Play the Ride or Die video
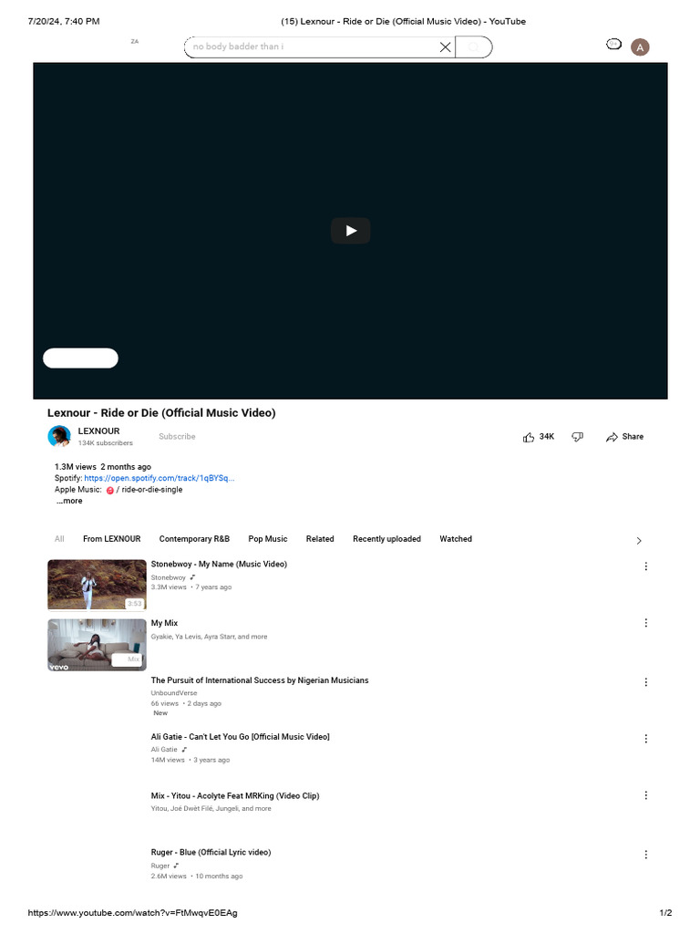This screenshot has width=700, height=934. (350, 231)
